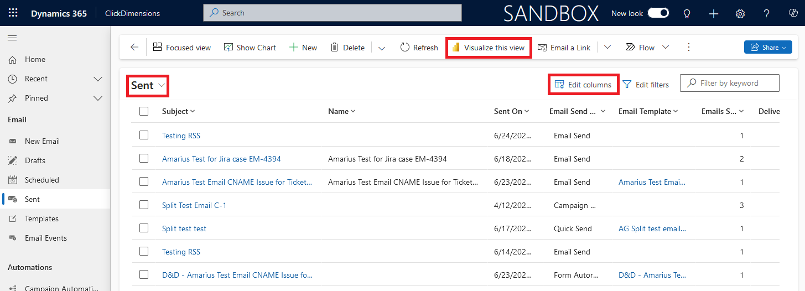Open the Sent On column header menu
Image resolution: width=805 pixels, height=291 pixels.
coord(512,111)
